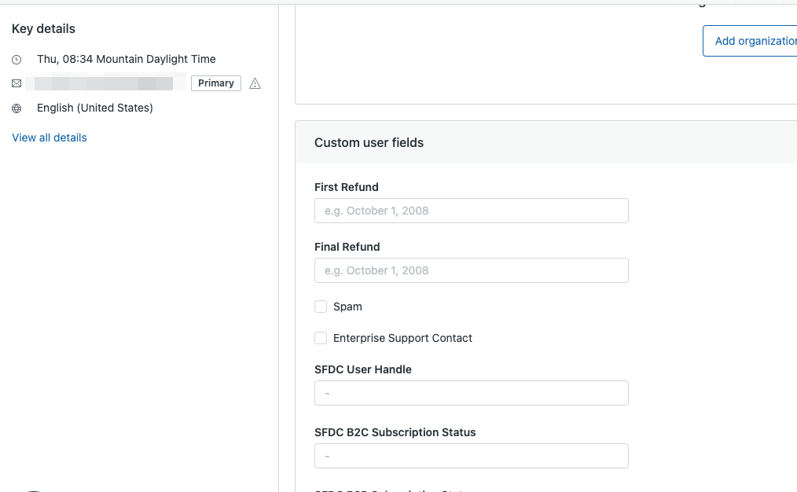This screenshot has width=797, height=492.
Task: Click the Custom user fields section header
Action: point(369,143)
